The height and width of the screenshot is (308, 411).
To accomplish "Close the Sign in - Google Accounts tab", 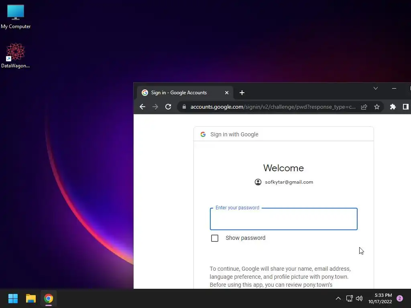I will [x=227, y=93].
